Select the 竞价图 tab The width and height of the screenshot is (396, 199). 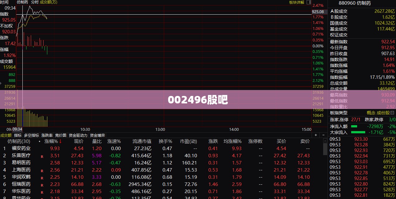point(61,135)
